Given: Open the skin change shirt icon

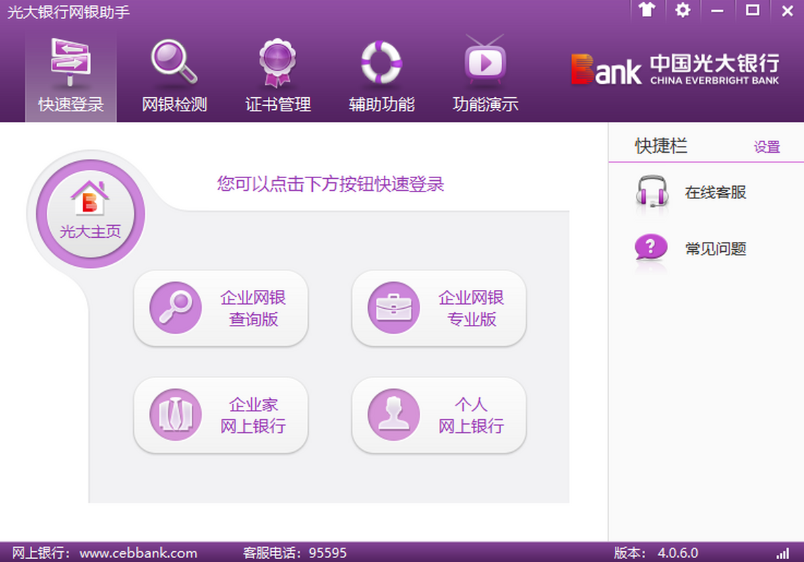Looking at the screenshot, I should pyautogui.click(x=647, y=10).
